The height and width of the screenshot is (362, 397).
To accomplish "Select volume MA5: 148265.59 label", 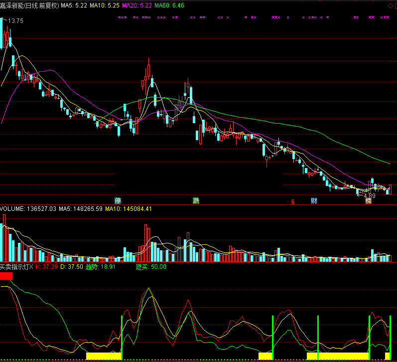I will pos(81,209).
